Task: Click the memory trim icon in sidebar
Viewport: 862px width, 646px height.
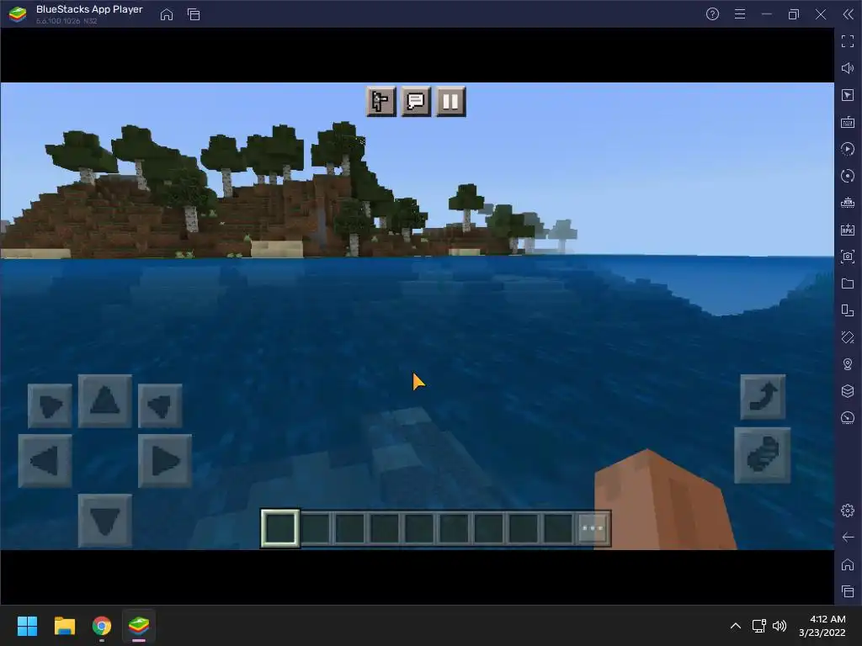Action: [x=848, y=203]
